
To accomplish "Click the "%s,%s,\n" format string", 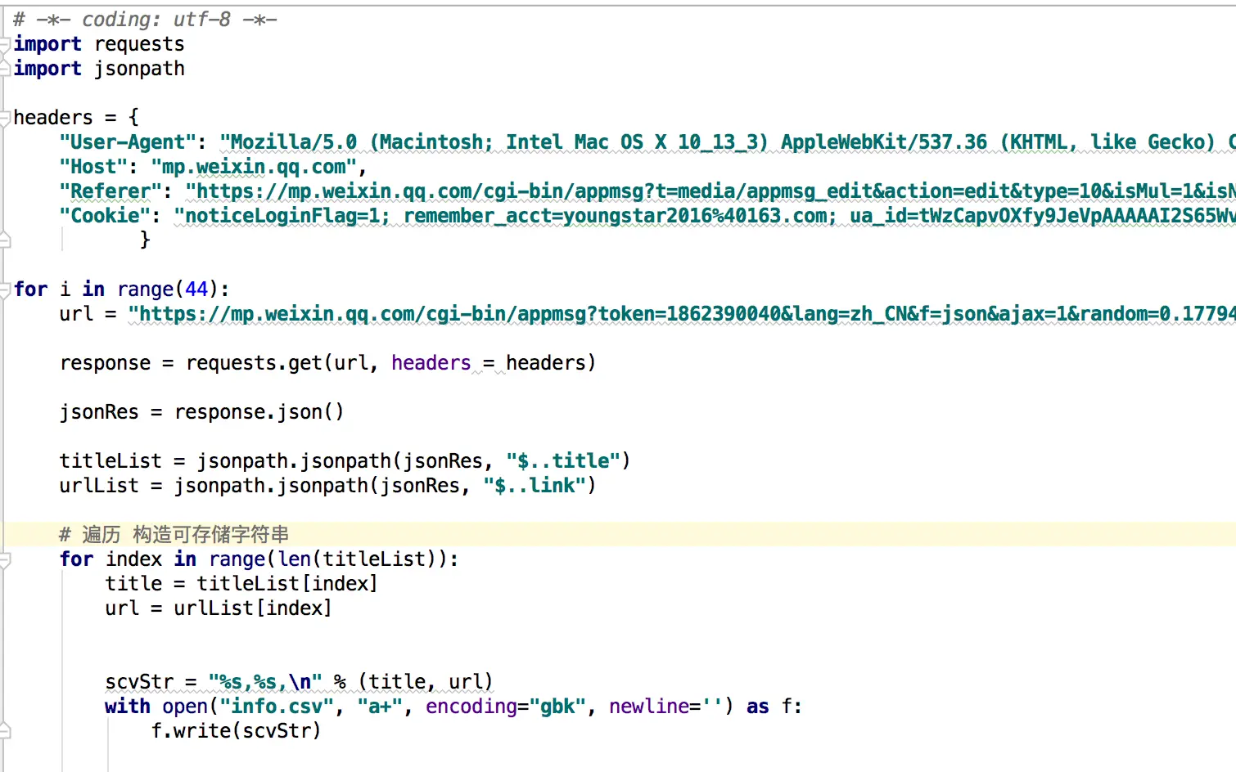I will click(265, 682).
